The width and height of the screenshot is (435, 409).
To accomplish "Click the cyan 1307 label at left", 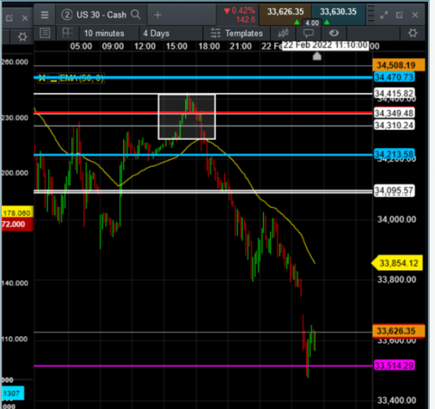I will point(13,393).
